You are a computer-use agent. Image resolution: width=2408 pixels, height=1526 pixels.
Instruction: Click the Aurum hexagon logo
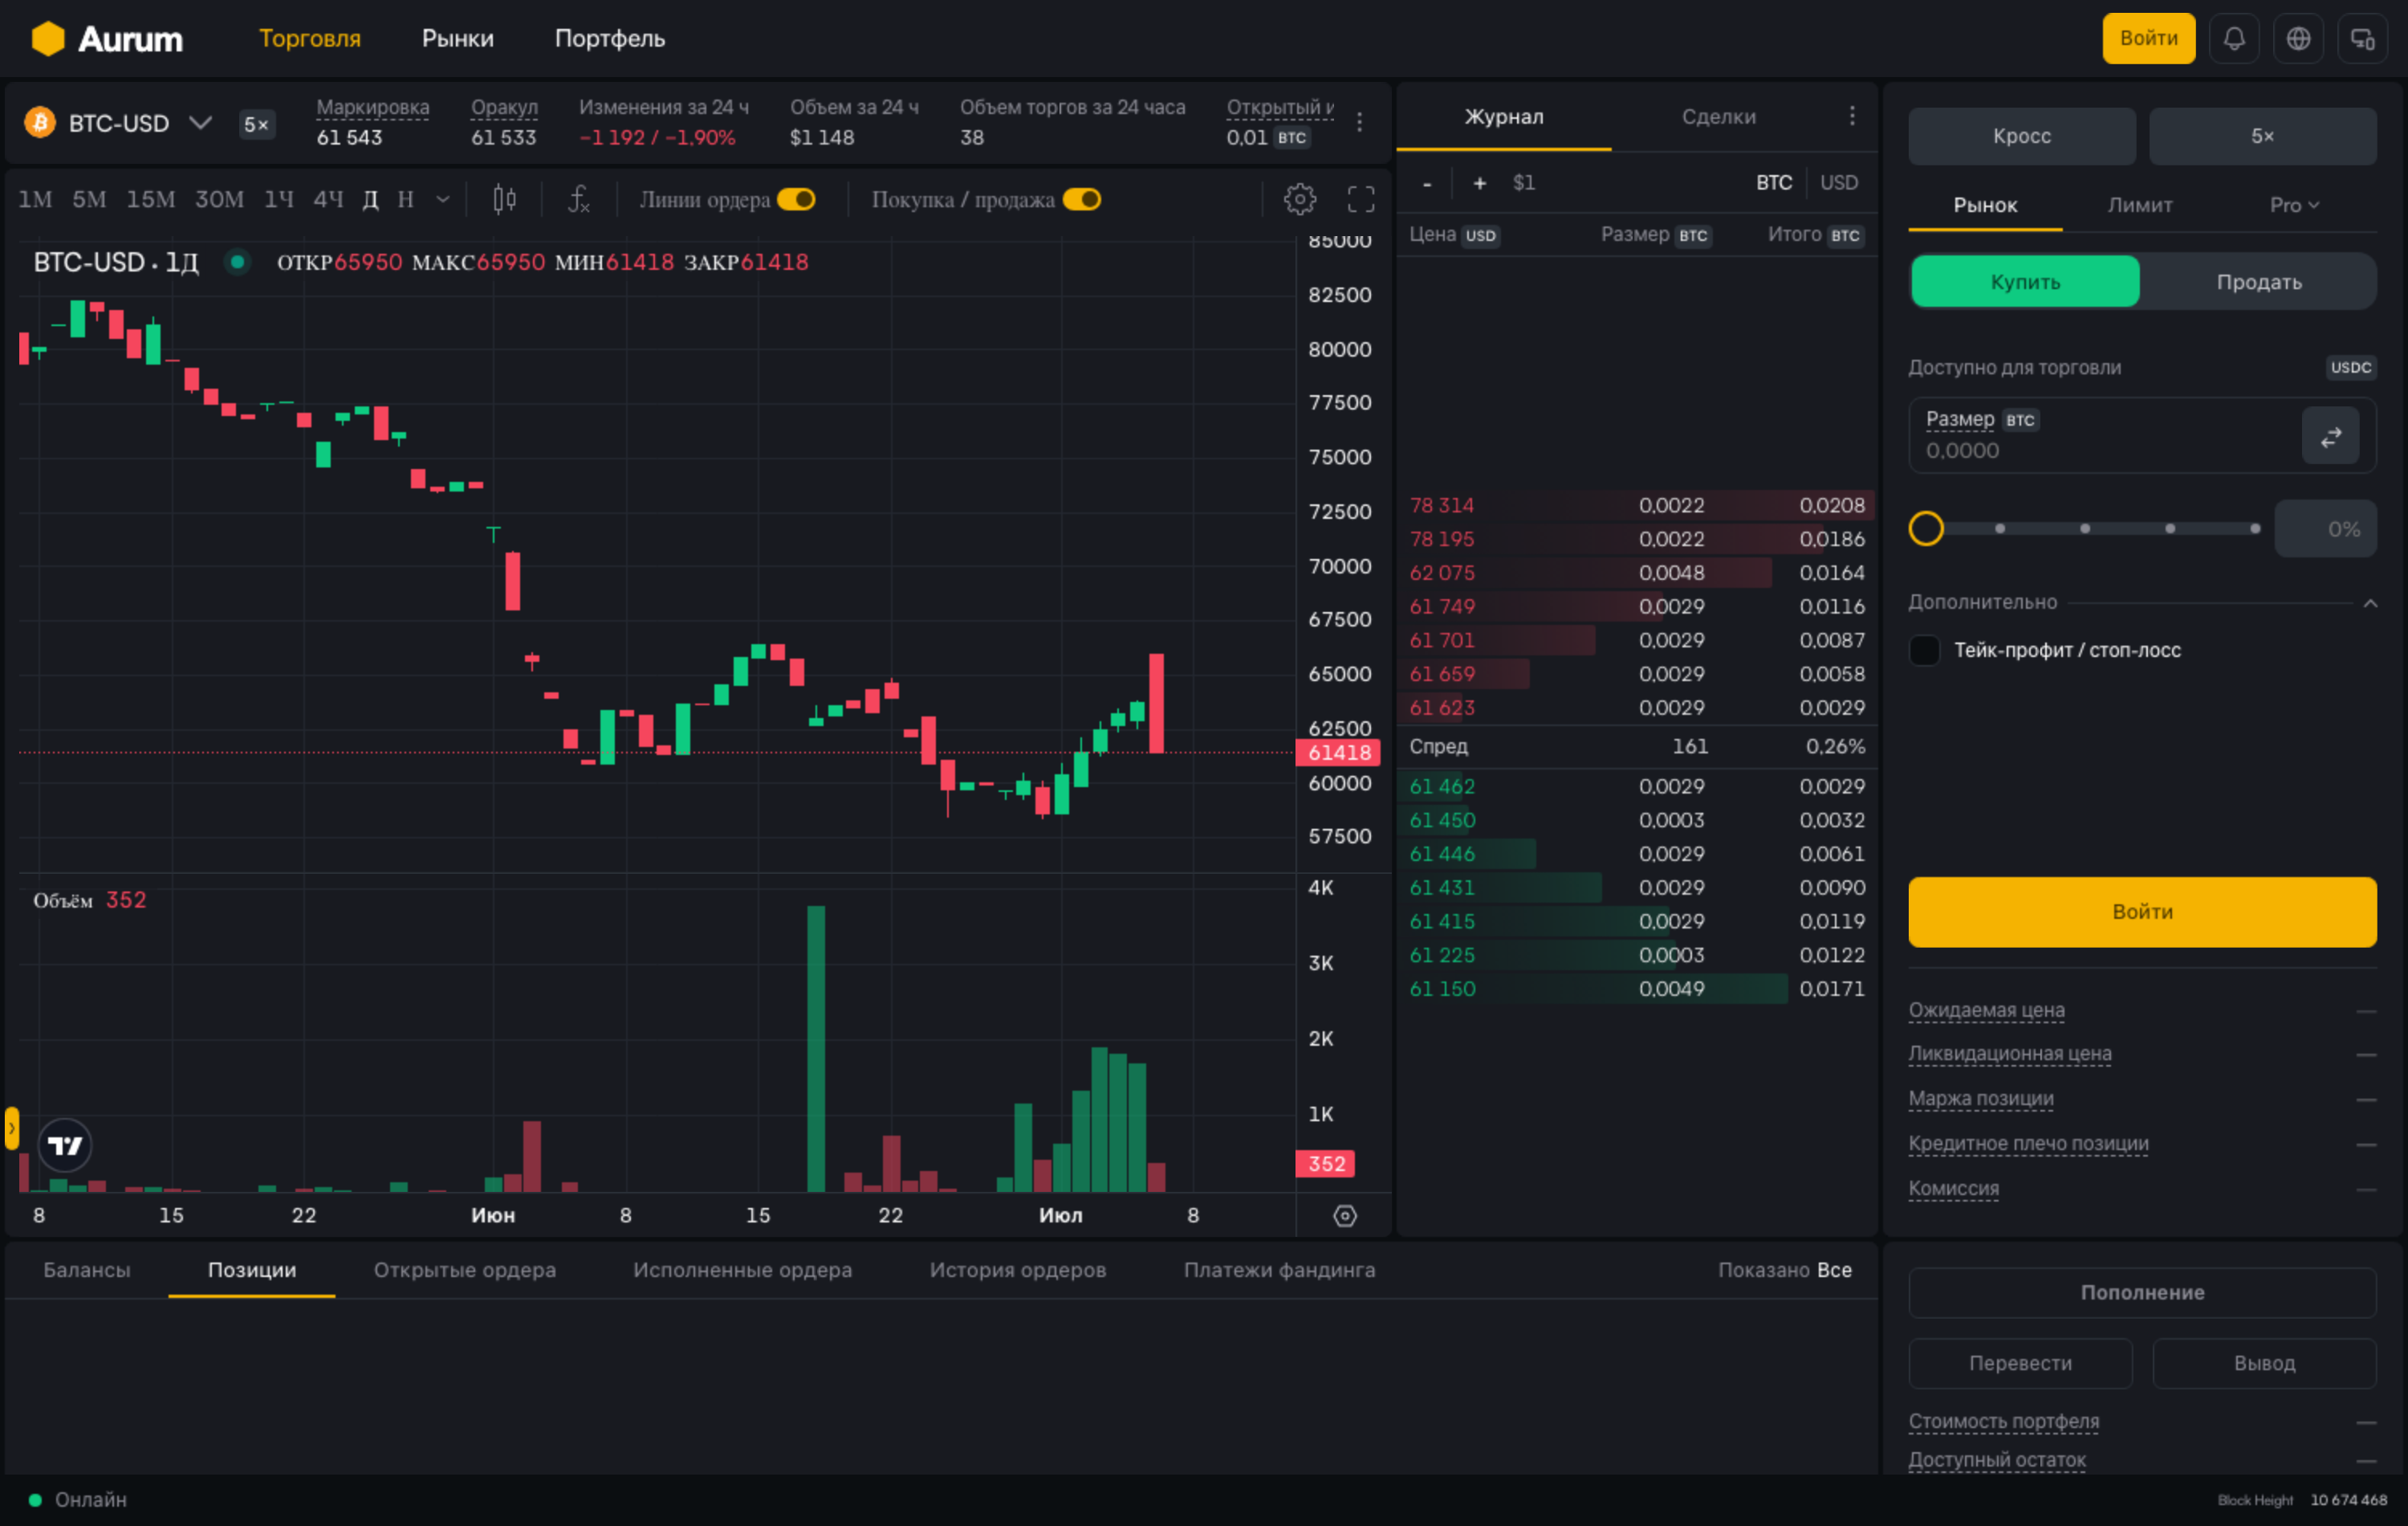click(47, 39)
